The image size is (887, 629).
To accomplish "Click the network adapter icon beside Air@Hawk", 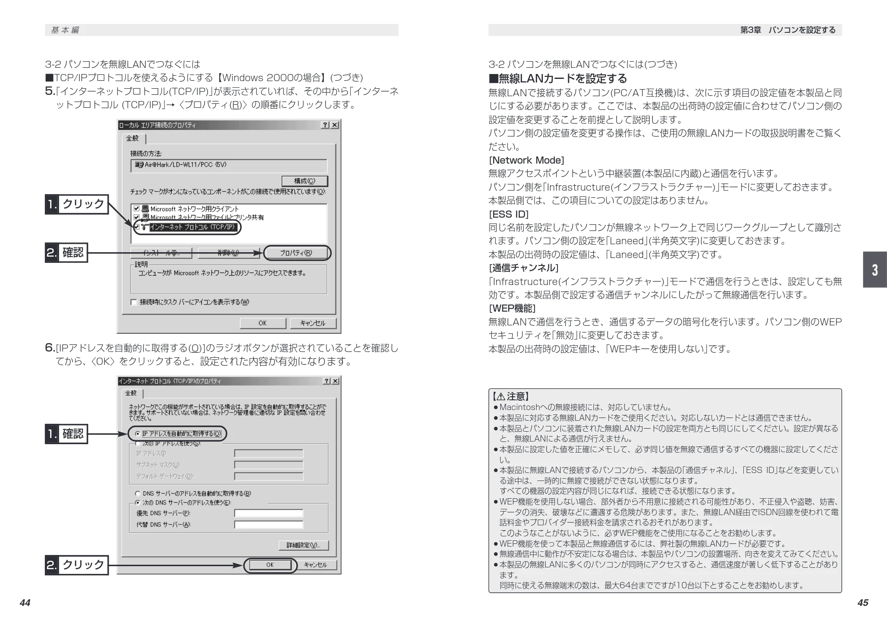I will (139, 165).
